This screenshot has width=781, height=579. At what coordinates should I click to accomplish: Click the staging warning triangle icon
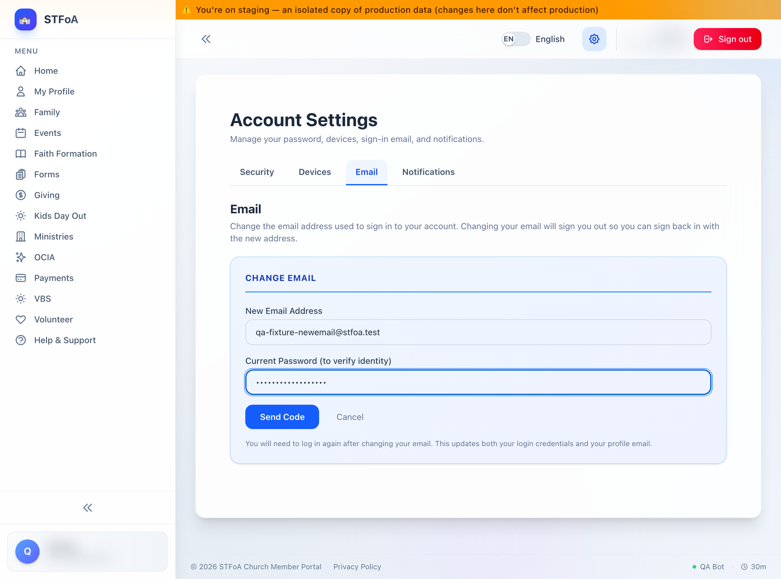pos(187,9)
